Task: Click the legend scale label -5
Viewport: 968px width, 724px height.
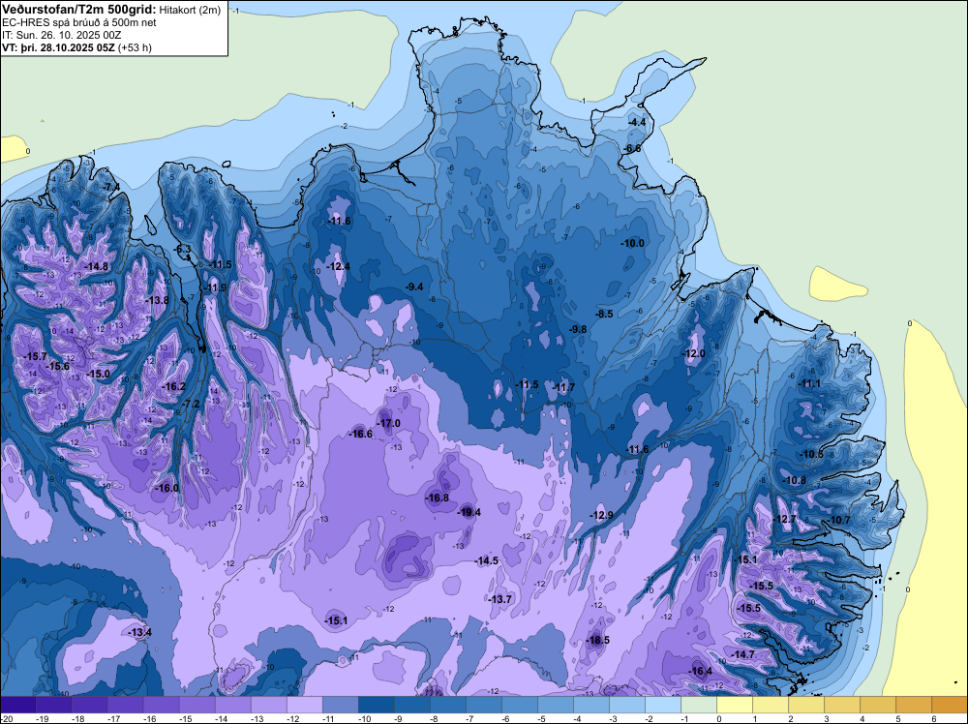Action: [x=543, y=718]
